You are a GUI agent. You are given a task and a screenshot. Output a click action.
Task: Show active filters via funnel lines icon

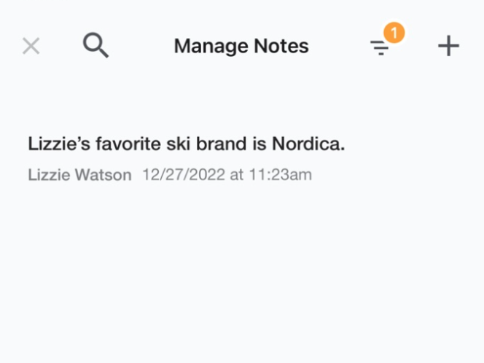379,48
